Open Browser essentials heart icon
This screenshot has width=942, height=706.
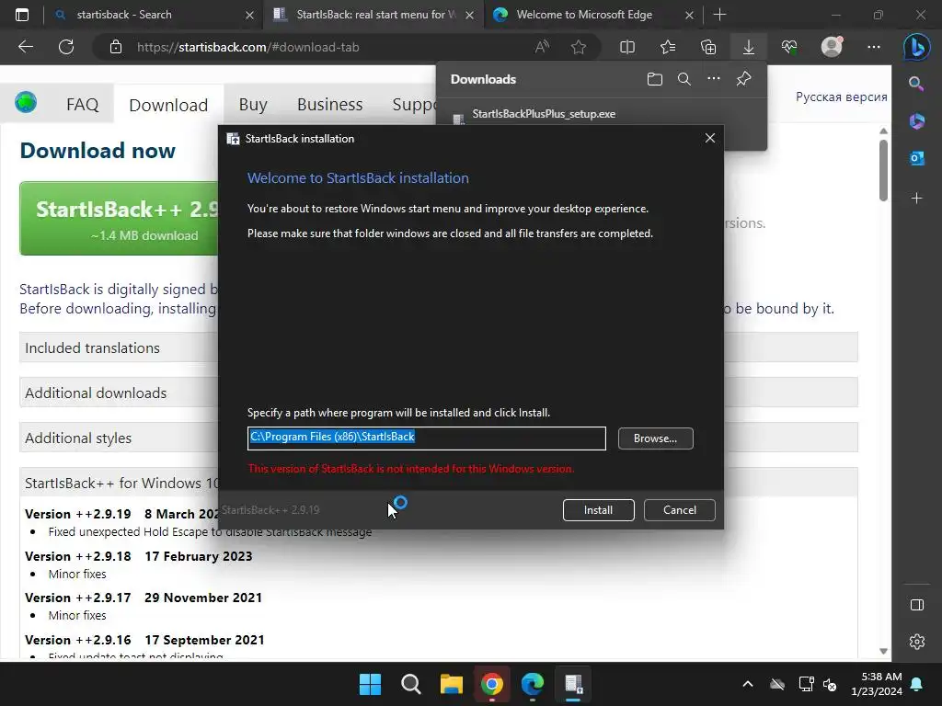[789, 47]
